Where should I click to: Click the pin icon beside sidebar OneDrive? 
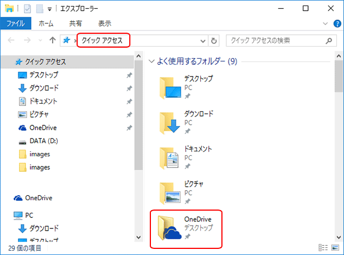(129, 127)
